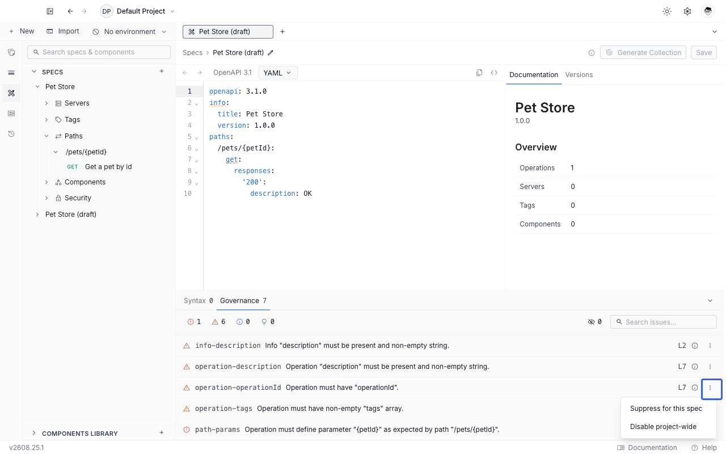This screenshot has width=726, height=454.
Task: Redo edit with editor forward arrow
Action: click(200, 73)
